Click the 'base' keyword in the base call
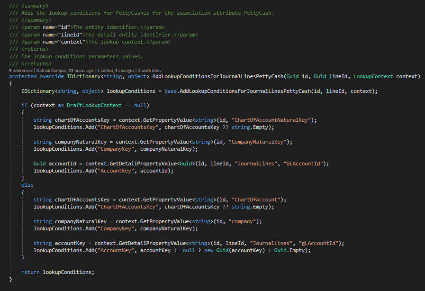This screenshot has width=425, height=291. (171, 91)
